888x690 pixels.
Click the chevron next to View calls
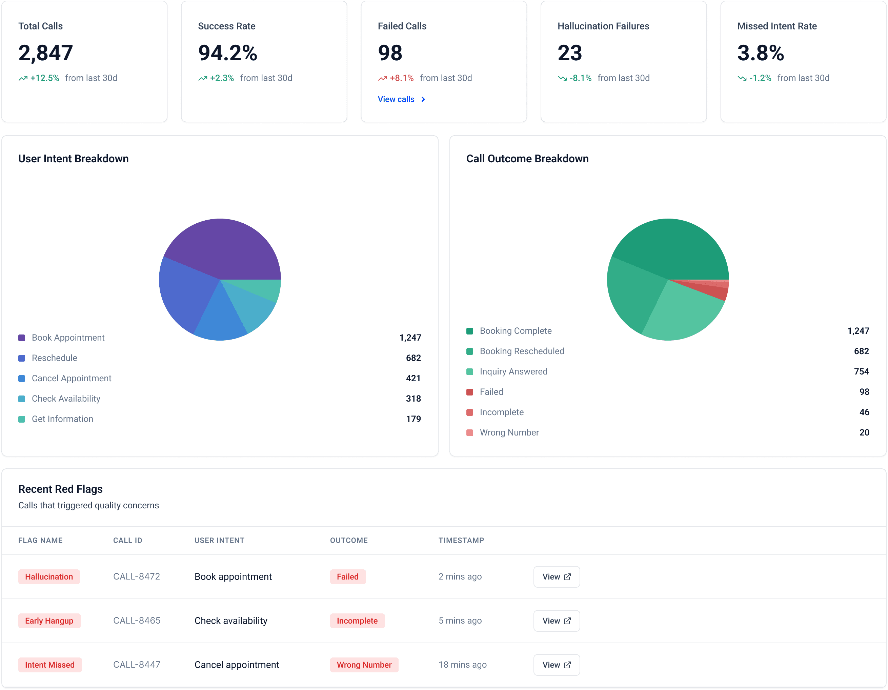[423, 99]
